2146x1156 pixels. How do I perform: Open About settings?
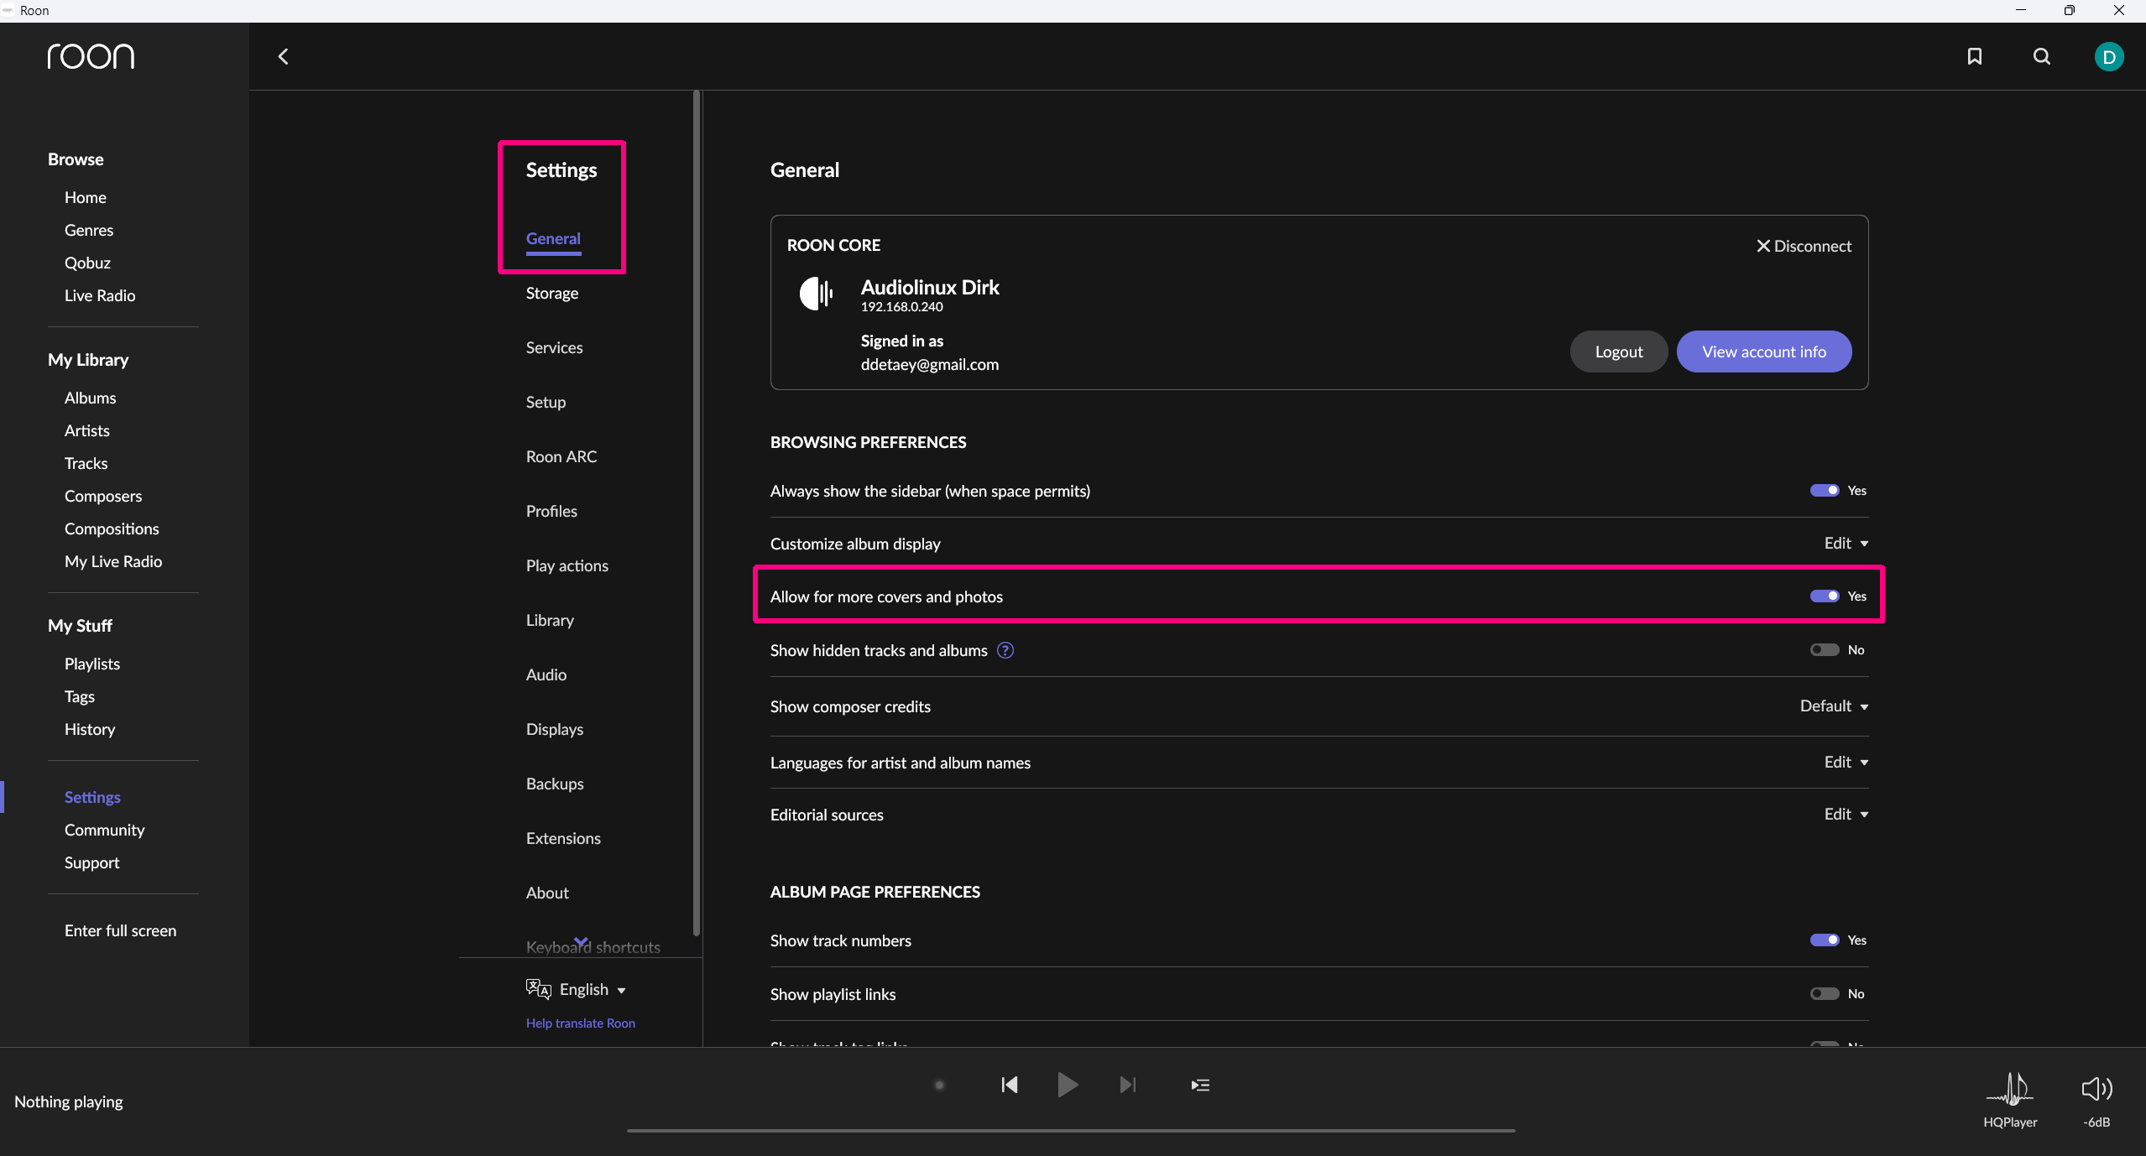[x=547, y=893]
